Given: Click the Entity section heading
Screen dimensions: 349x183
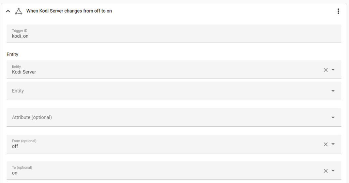Looking at the screenshot, I should tap(13, 54).
